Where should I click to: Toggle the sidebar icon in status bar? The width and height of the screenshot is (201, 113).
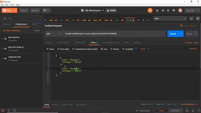[3, 110]
